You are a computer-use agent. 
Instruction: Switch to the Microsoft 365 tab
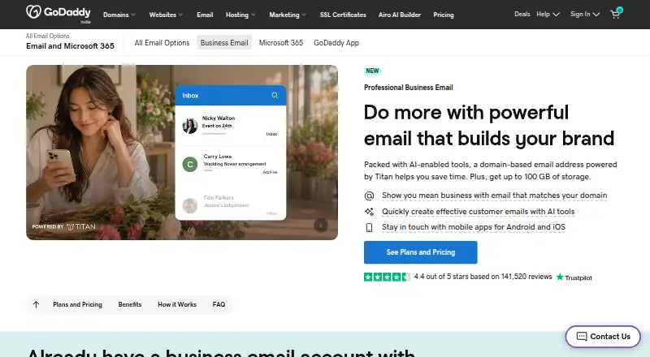[281, 43]
